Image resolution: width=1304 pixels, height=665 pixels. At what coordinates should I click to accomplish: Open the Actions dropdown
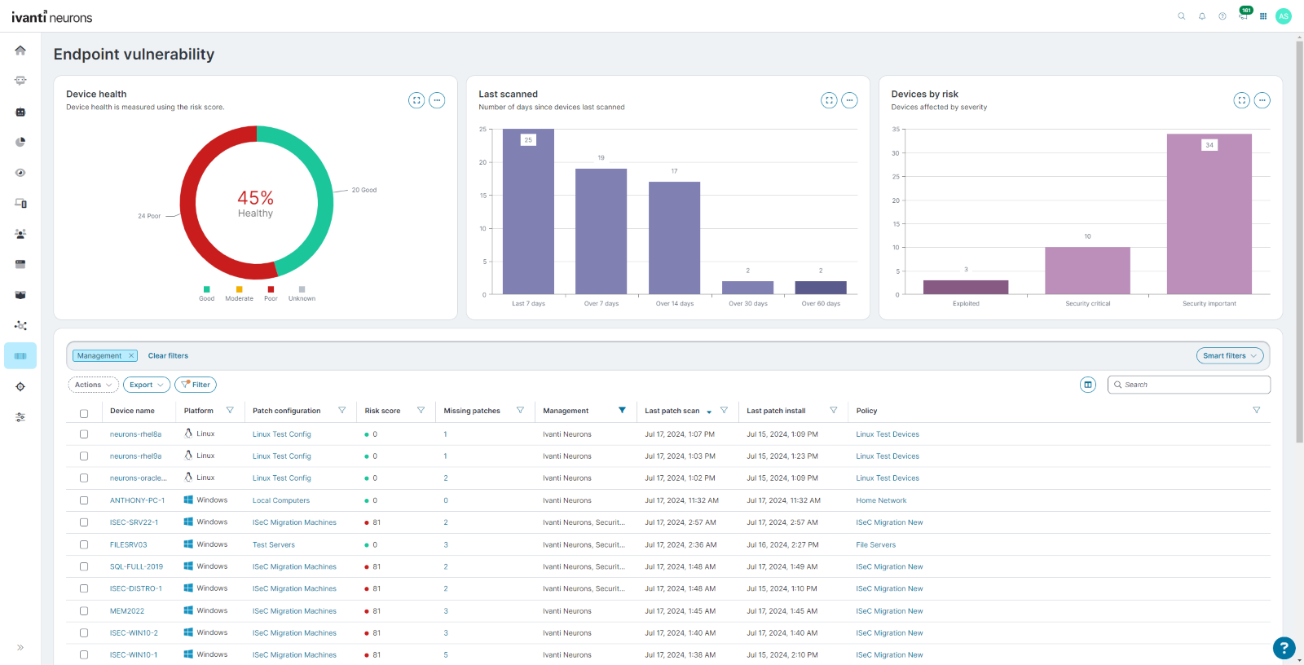point(93,385)
